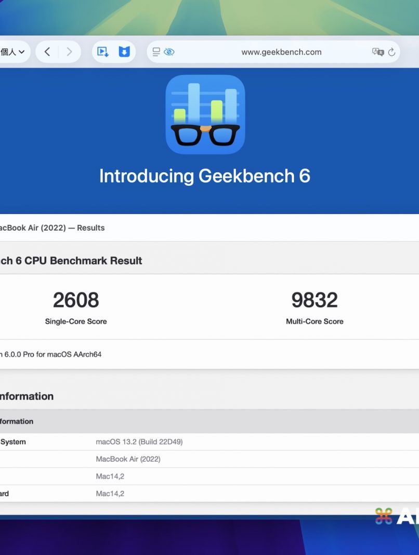
Task: Toggle the privacy eye icon in address bar
Action: pos(169,52)
